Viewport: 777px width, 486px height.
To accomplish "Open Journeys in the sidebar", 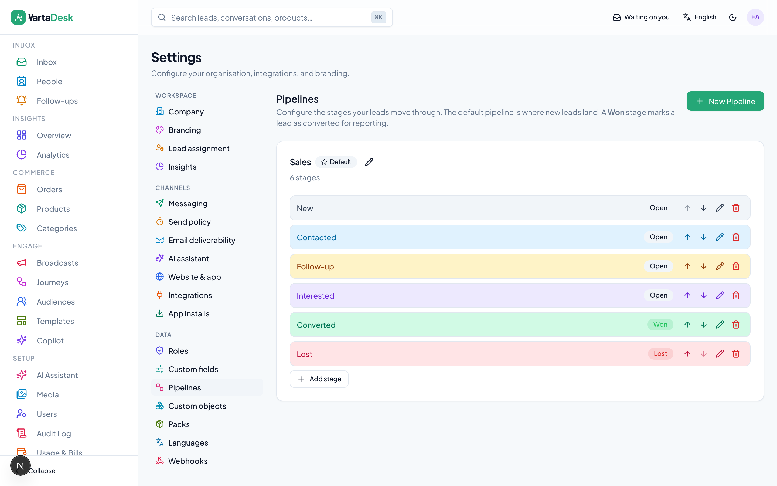I will click(69, 282).
